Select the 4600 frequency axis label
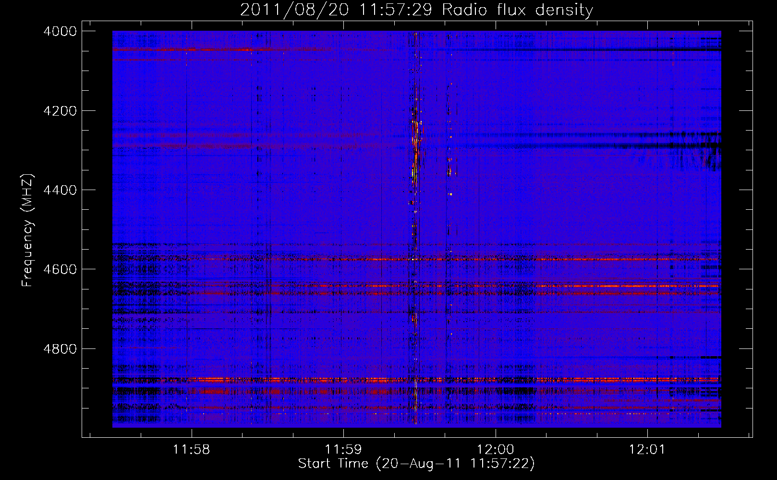The width and height of the screenshot is (777, 480). (60, 269)
